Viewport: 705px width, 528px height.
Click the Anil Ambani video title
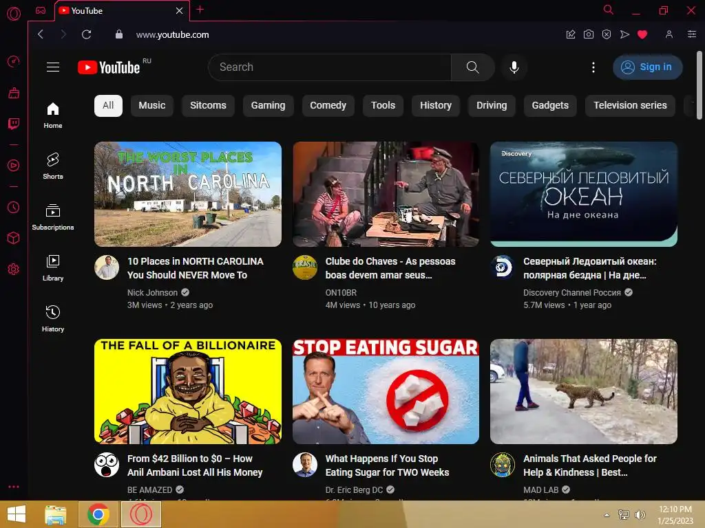195,465
